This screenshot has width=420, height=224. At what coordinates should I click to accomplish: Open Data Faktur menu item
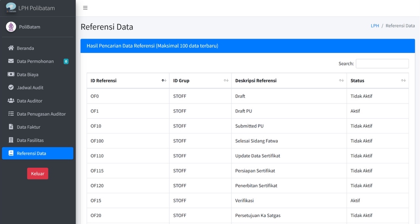click(38, 127)
